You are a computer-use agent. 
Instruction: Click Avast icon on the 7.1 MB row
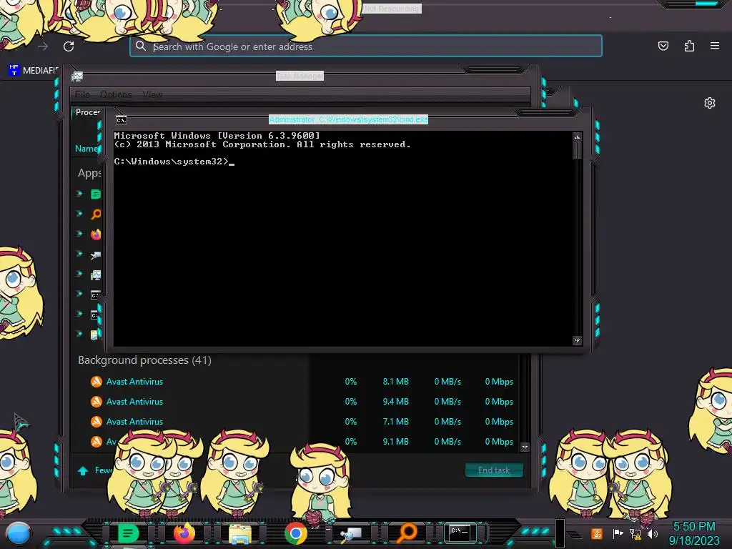97,422
